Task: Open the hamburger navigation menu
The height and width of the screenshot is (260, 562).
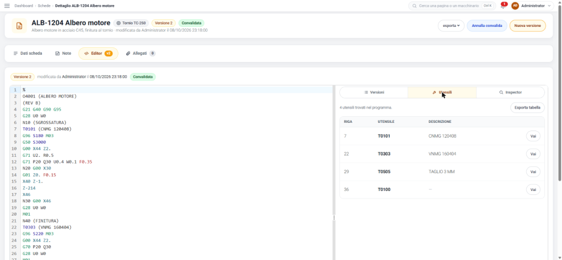Action: (7, 5)
